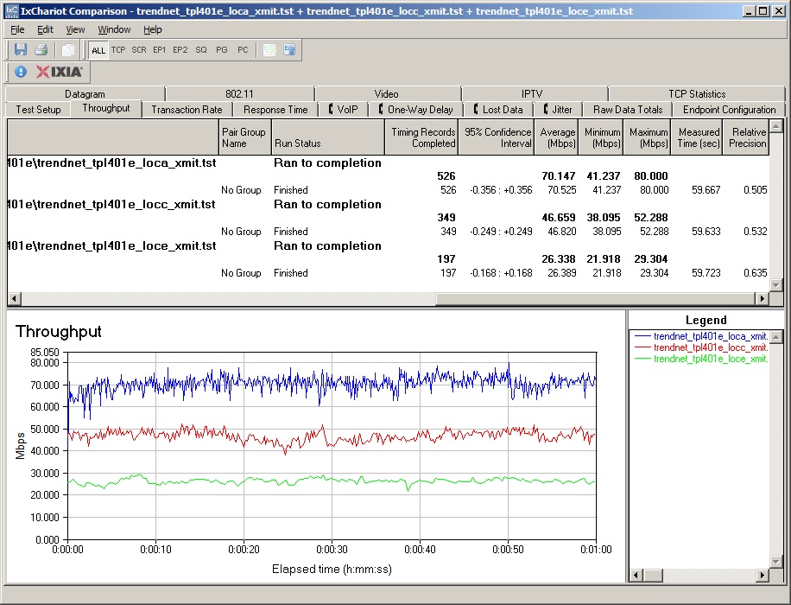Select red legend entry trendnet_tpl401e_locc_xmit
This screenshot has height=605, width=791.
tap(701, 347)
